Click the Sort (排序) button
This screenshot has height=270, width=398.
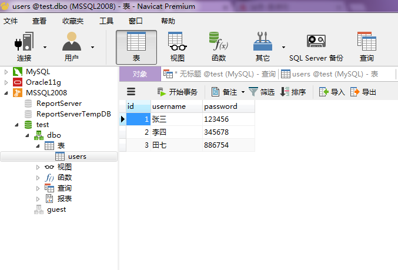tap(293, 92)
